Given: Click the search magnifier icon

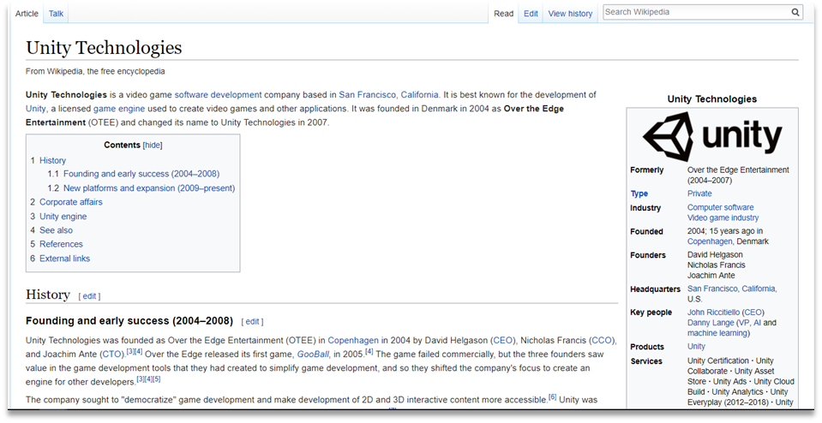Looking at the screenshot, I should (x=795, y=12).
